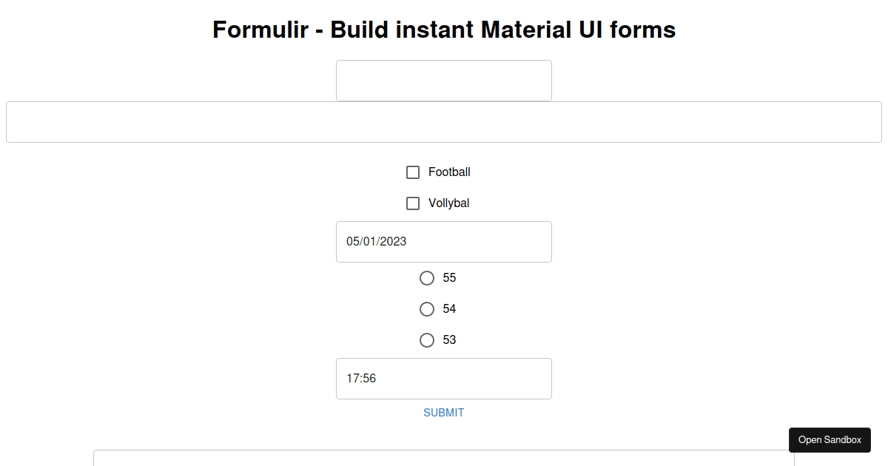
Task: Check the Football checkbox
Action: pyautogui.click(x=412, y=172)
